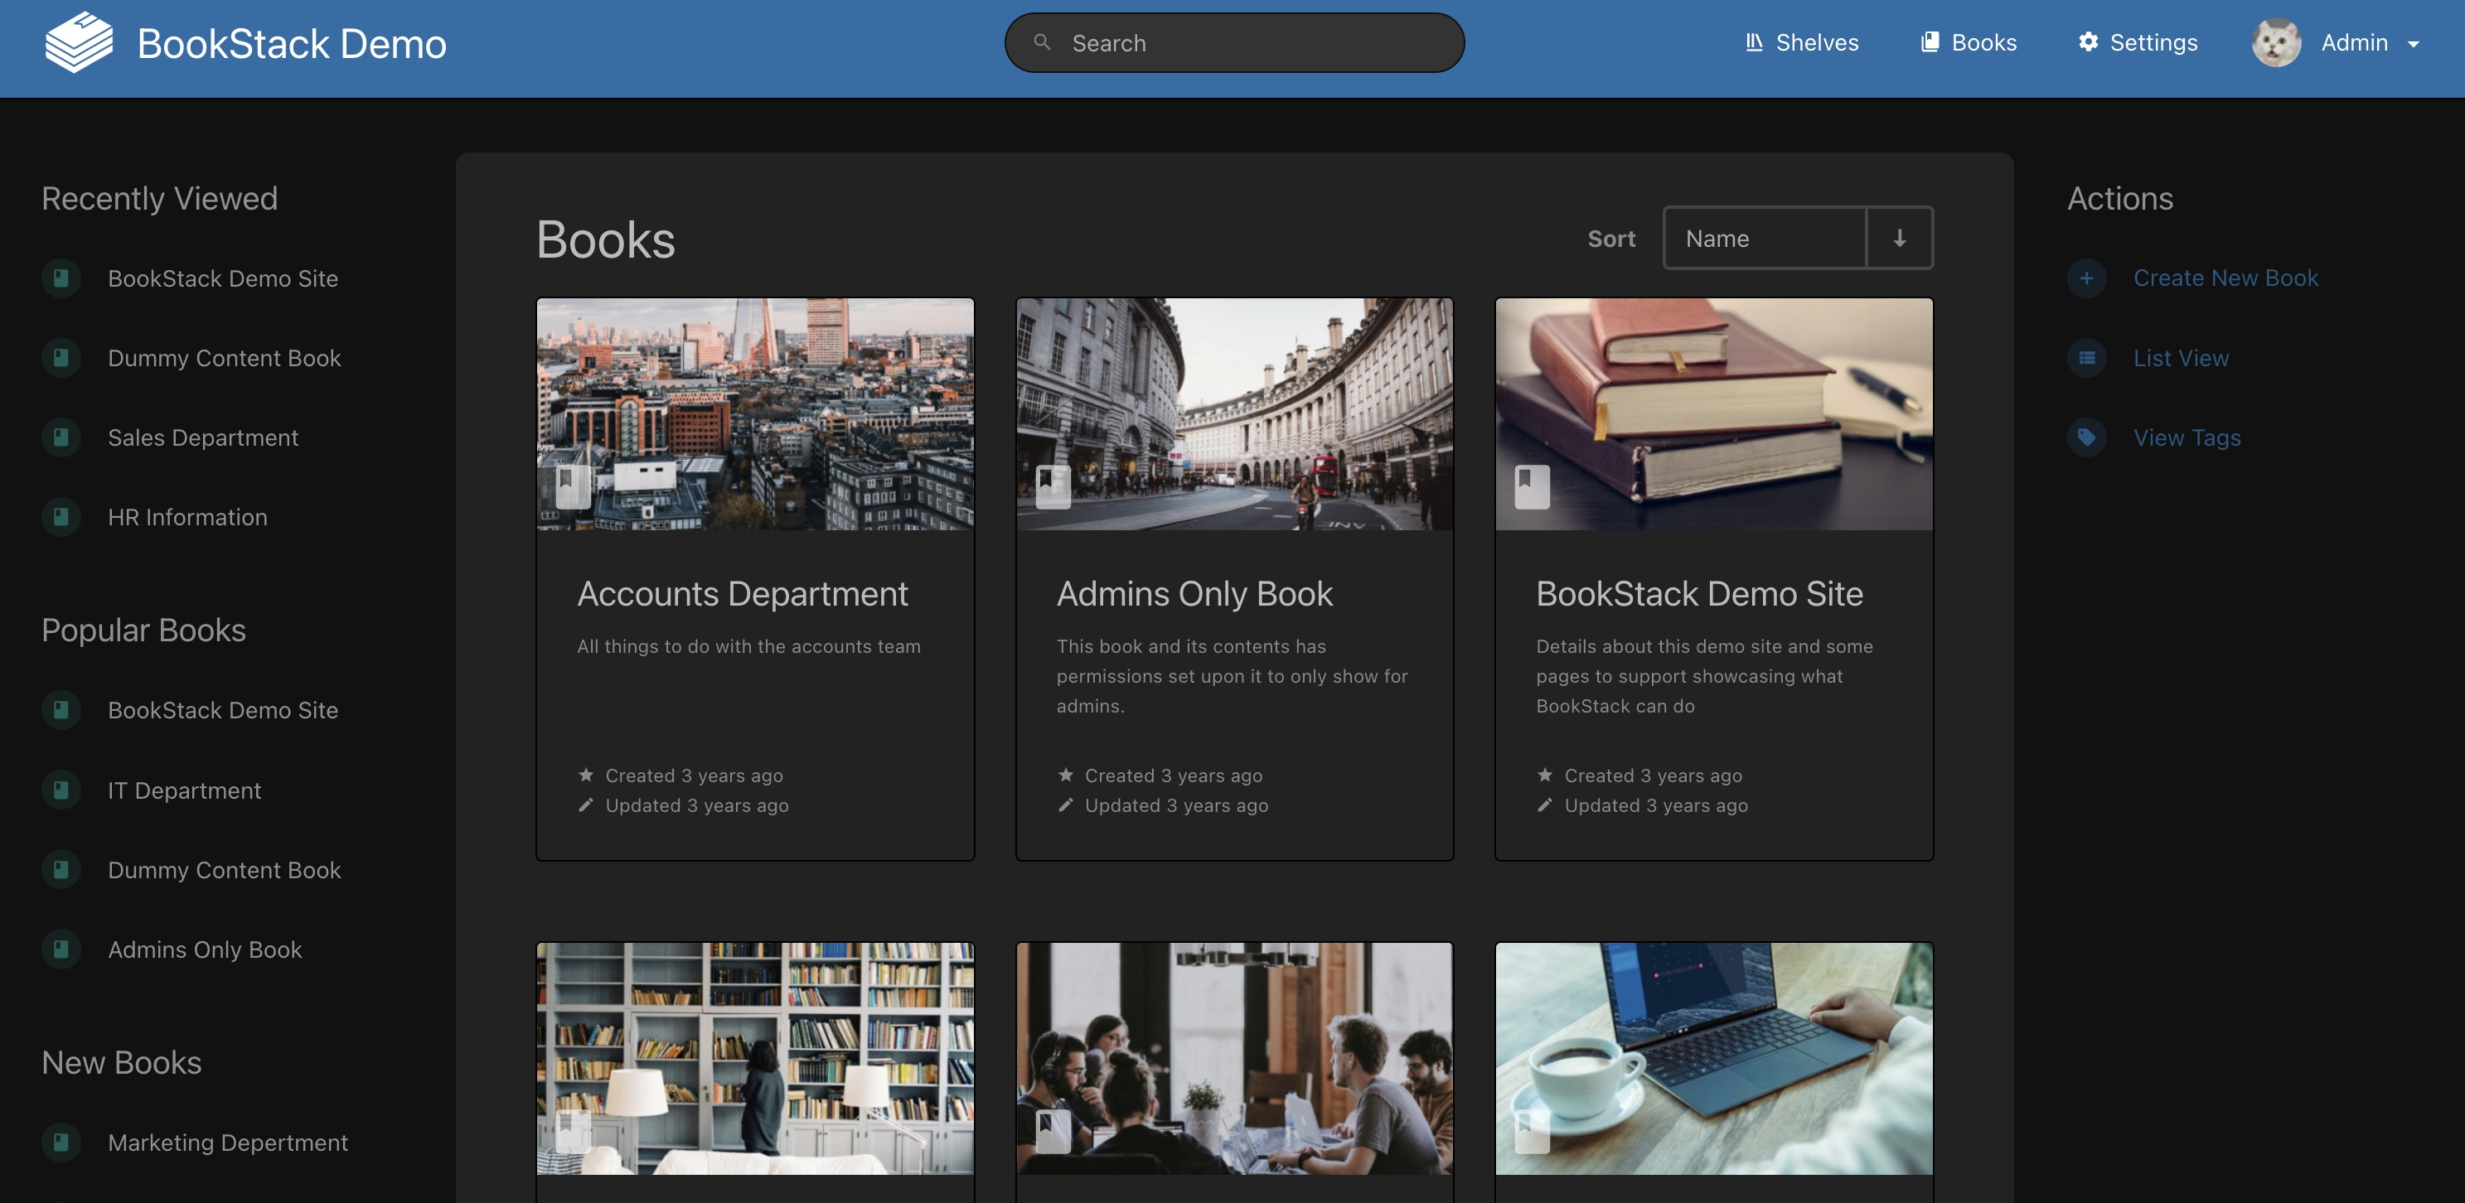2465x1203 pixels.
Task: Expand the Admin user menu caret
Action: pos(2414,44)
